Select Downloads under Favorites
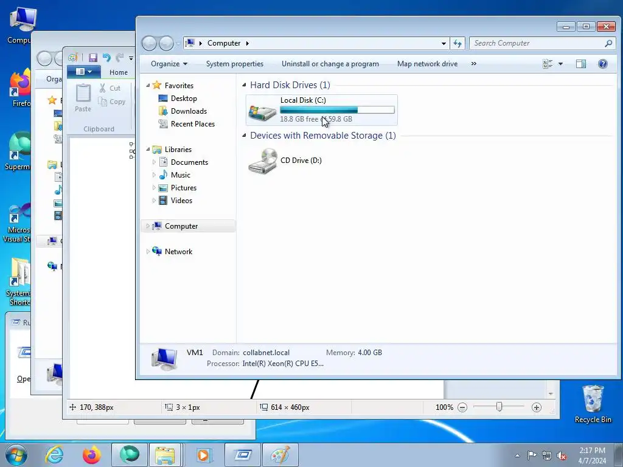Screen dimensions: 623x467 tap(189, 111)
